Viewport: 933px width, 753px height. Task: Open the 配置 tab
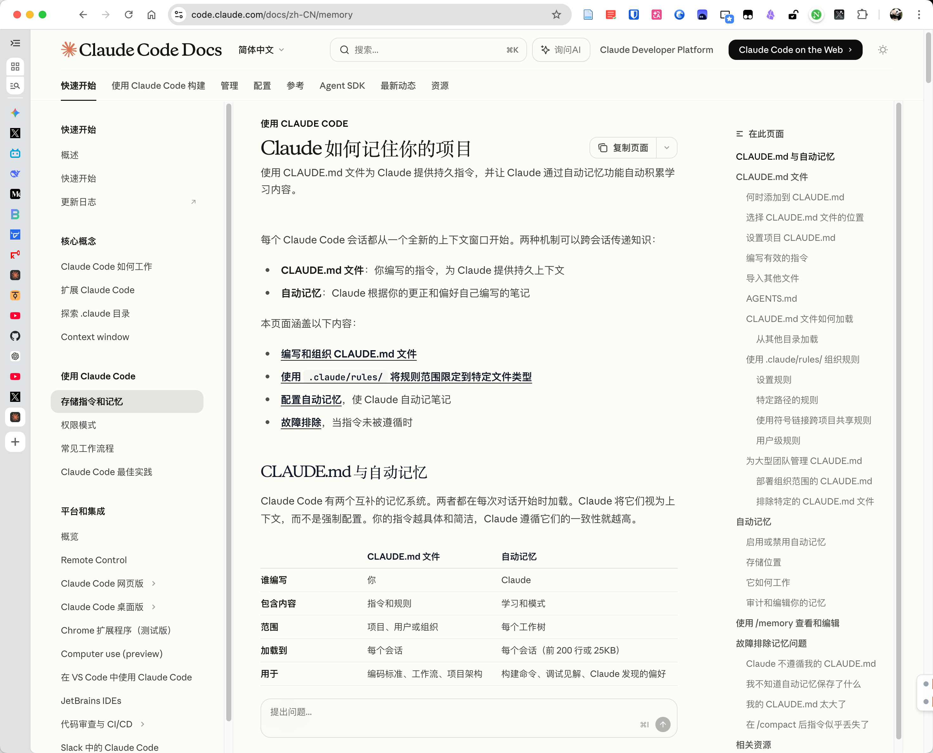pyautogui.click(x=262, y=86)
